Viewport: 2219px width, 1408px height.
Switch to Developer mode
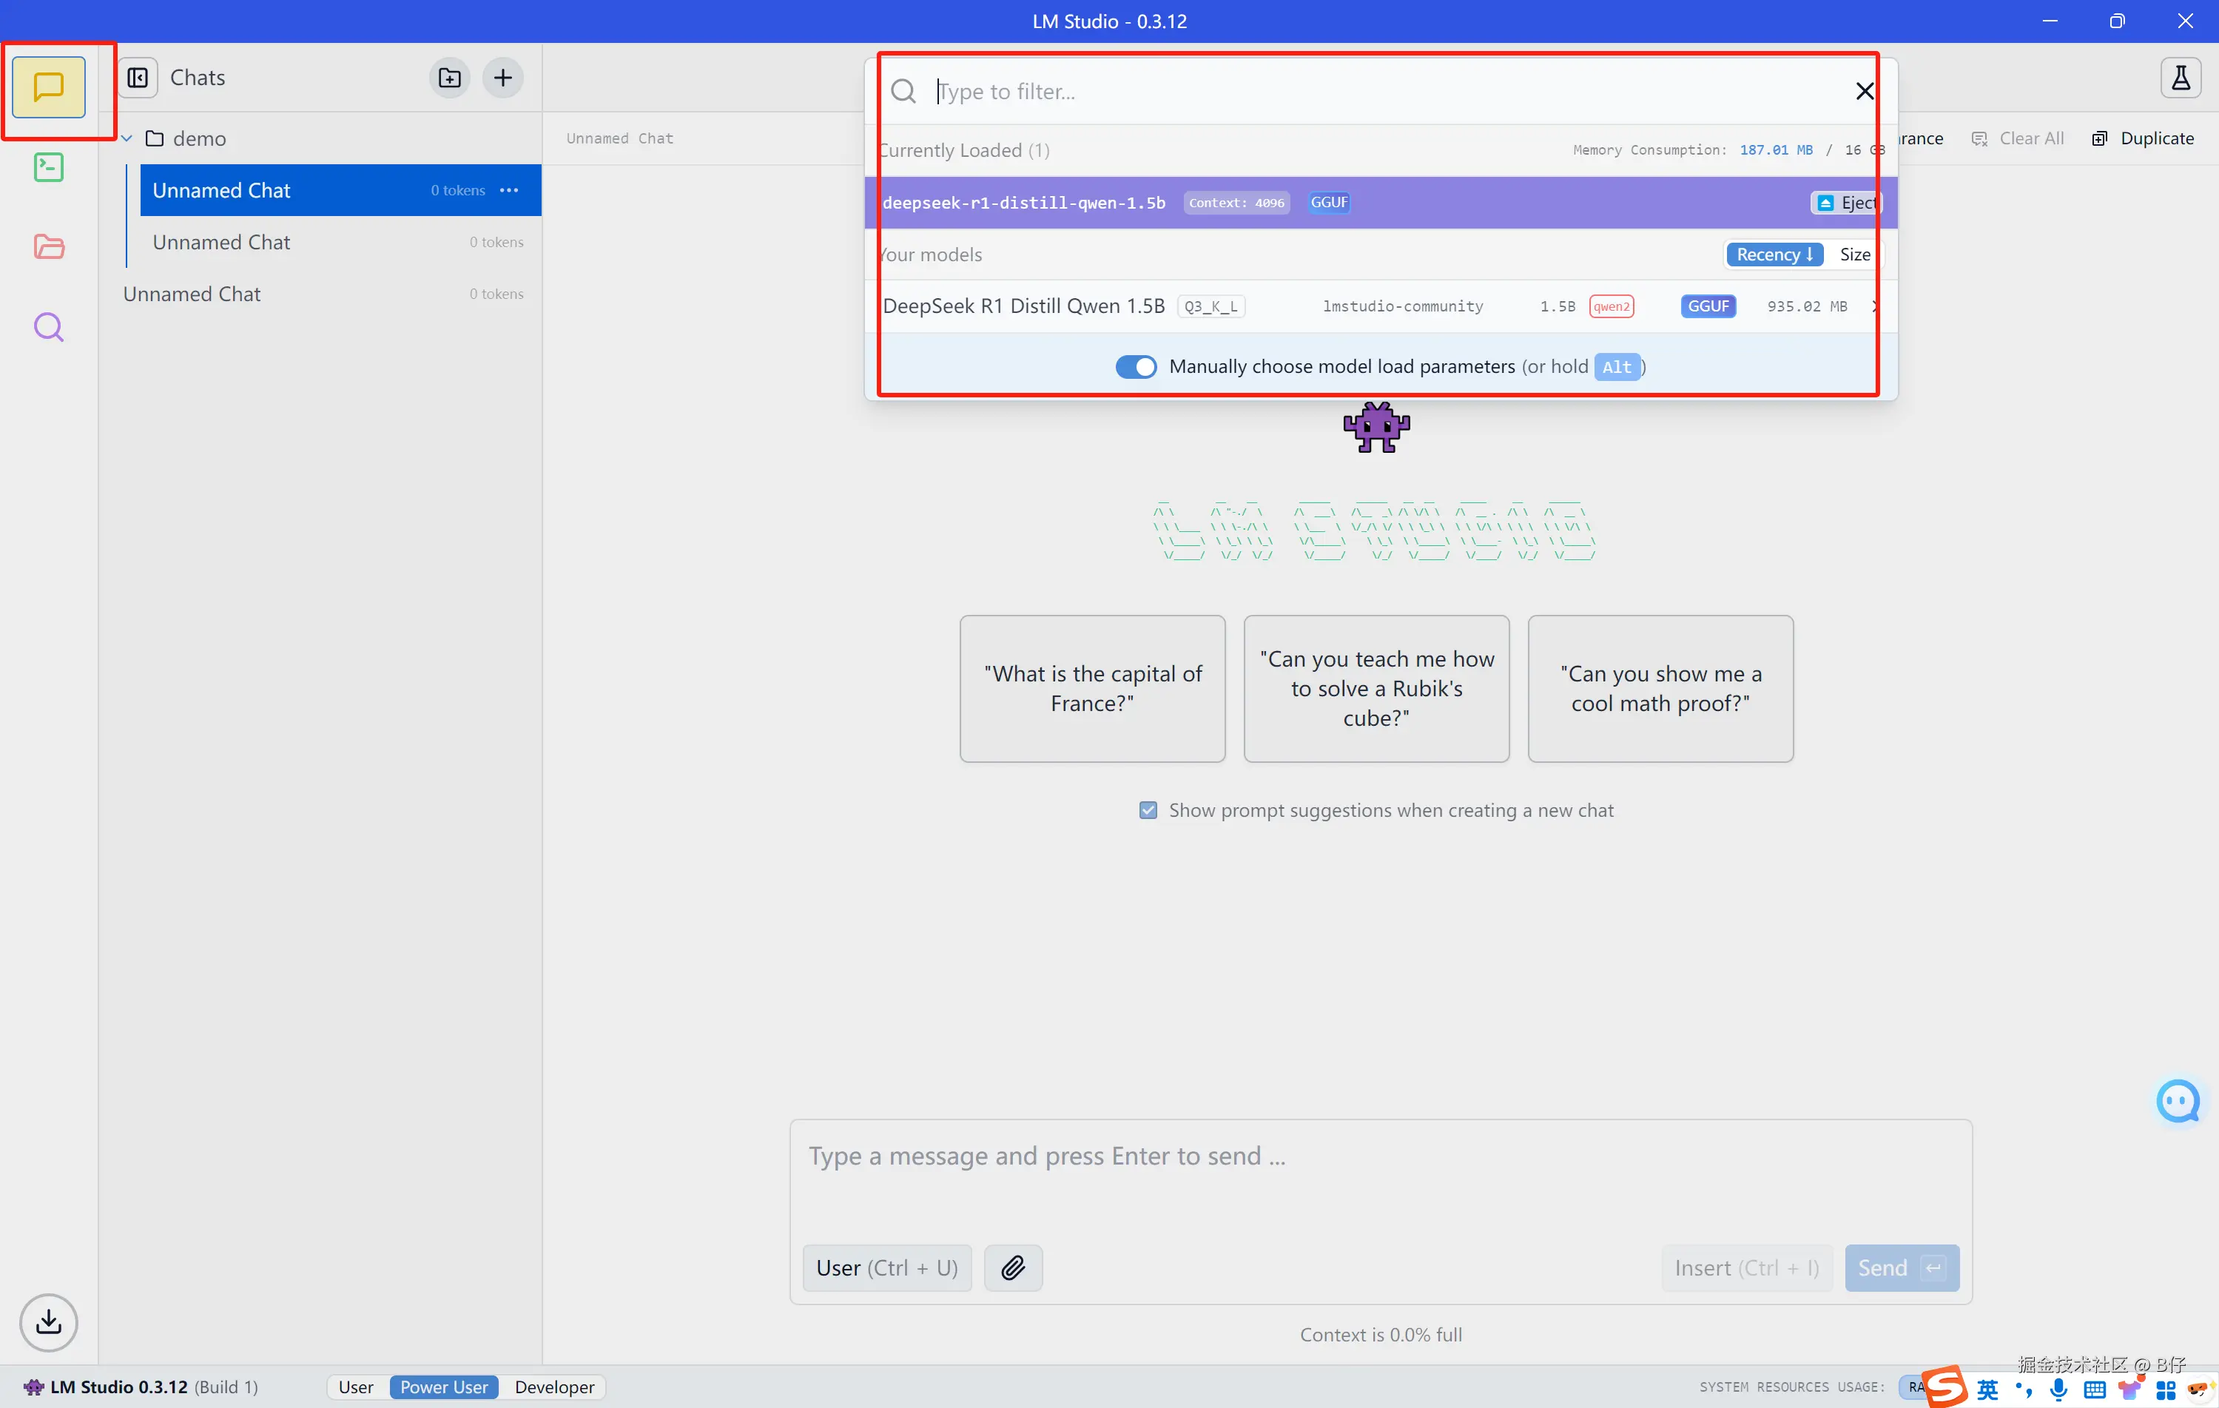coord(554,1387)
